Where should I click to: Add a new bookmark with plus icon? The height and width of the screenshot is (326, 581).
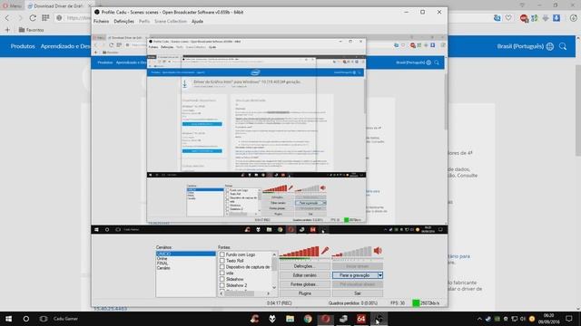click(7, 30)
